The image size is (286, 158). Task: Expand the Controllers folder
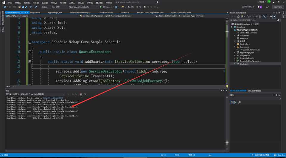click(234, 44)
